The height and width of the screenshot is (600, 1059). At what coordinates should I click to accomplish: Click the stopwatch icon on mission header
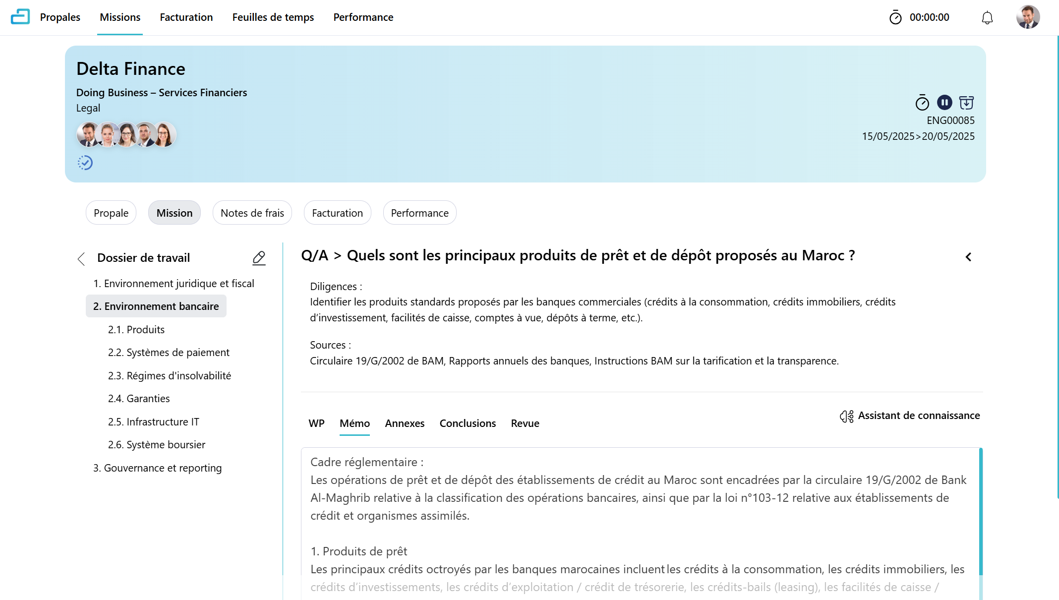[922, 103]
